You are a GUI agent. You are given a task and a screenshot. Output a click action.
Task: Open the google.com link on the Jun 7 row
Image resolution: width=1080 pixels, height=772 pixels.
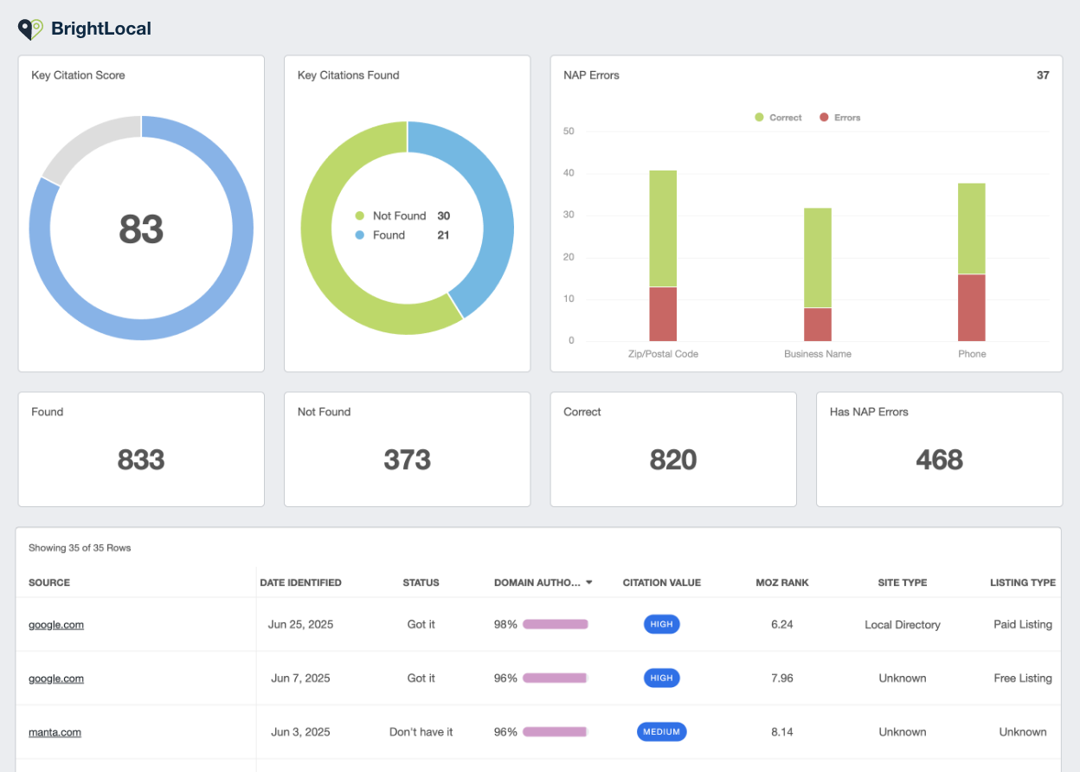tap(55, 678)
